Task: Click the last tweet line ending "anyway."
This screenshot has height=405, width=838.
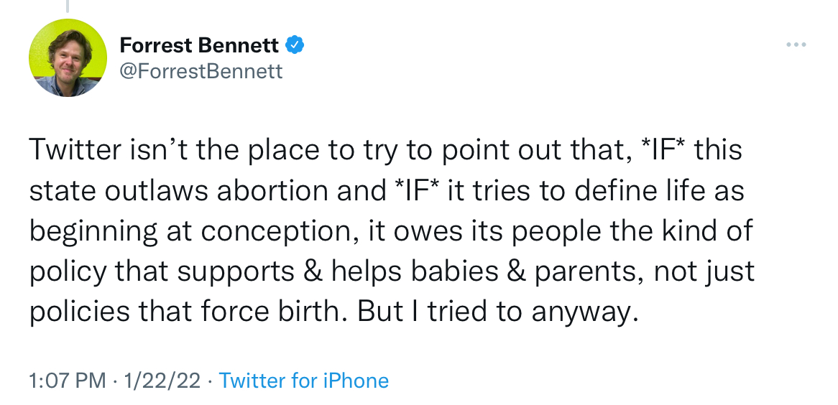Action: click(x=334, y=313)
